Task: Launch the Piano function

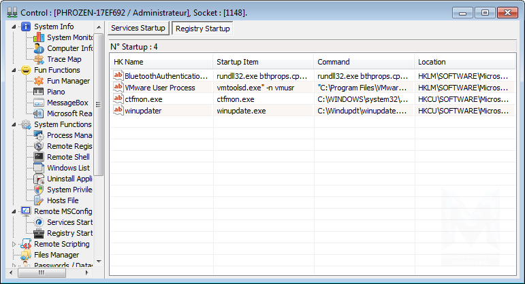Action: pyautogui.click(x=56, y=92)
